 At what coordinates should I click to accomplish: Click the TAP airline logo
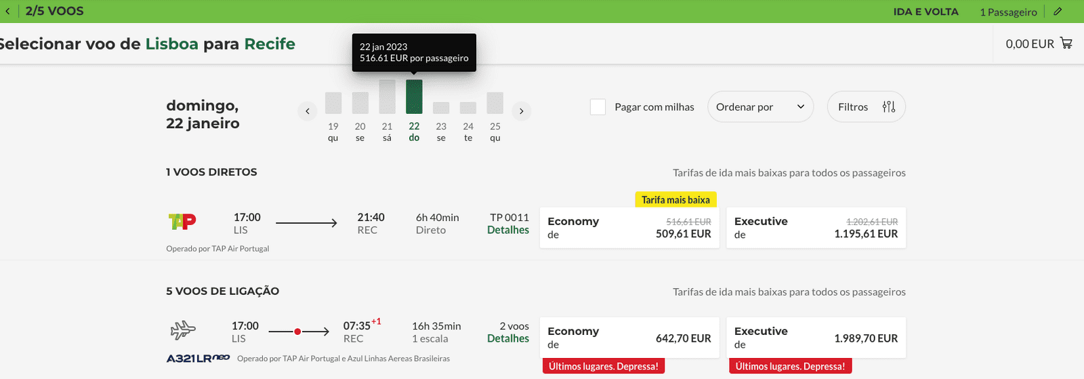click(182, 222)
